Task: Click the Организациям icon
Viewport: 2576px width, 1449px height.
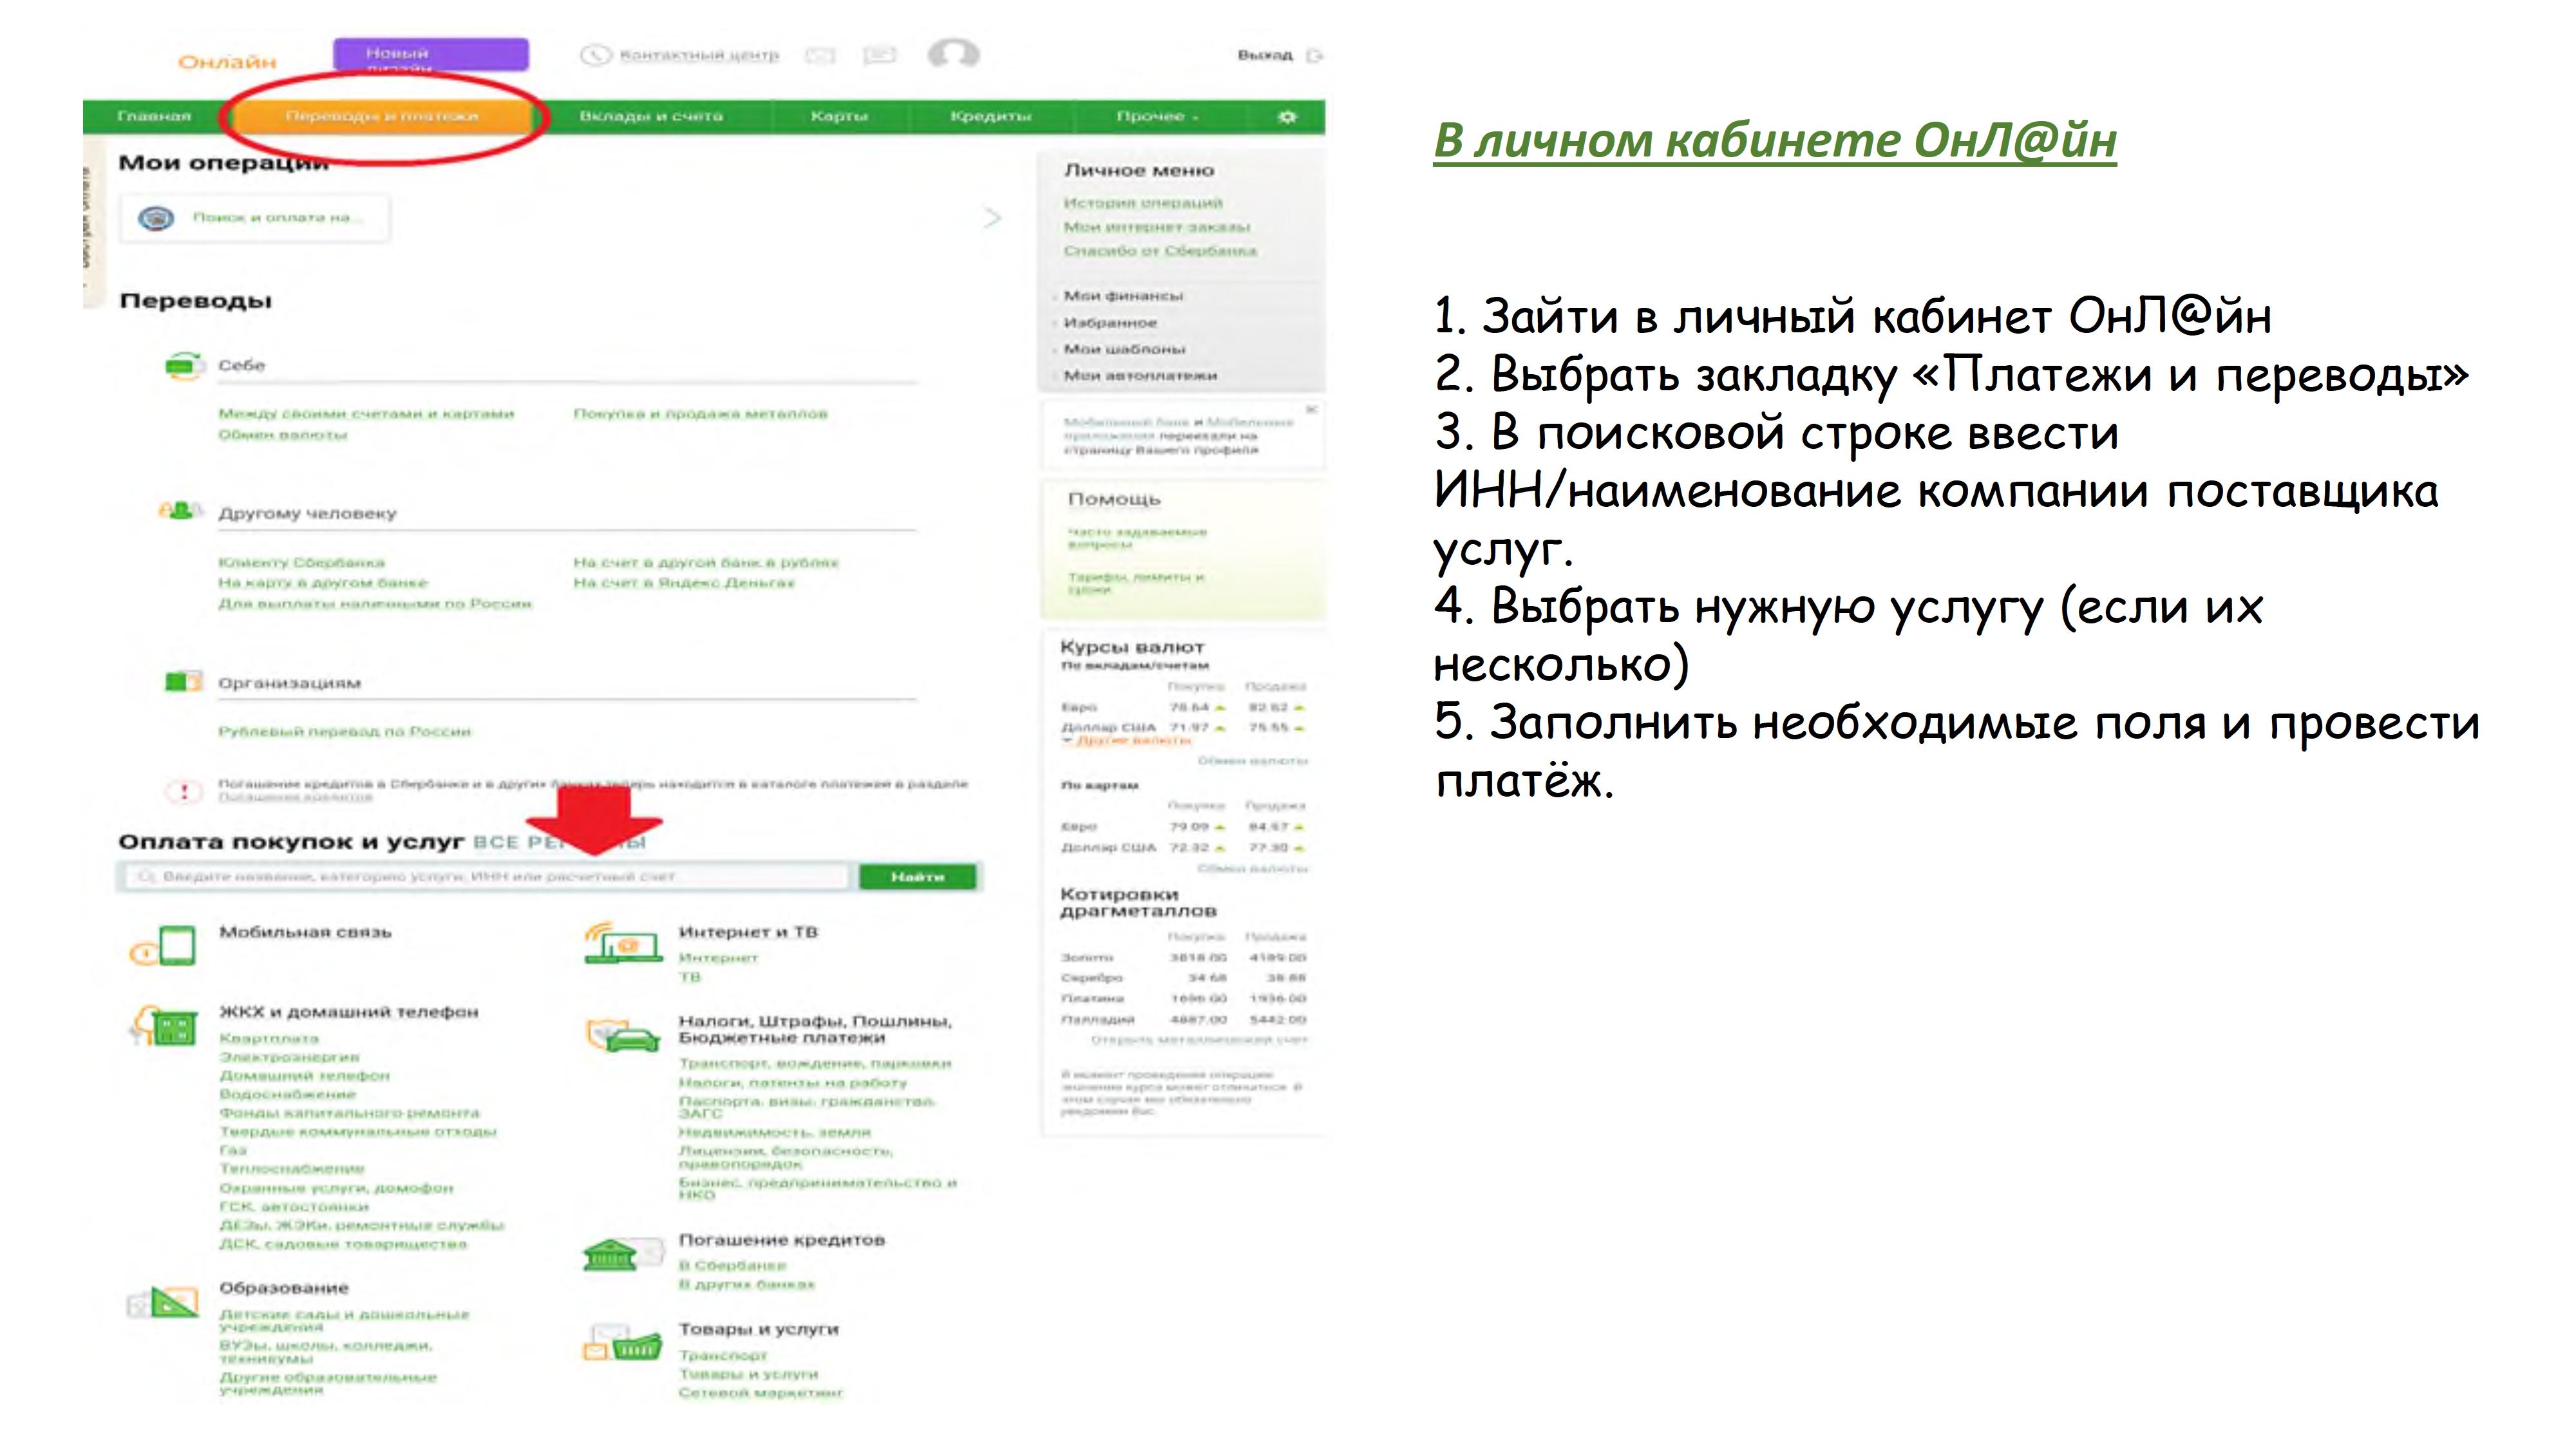Action: point(183,682)
